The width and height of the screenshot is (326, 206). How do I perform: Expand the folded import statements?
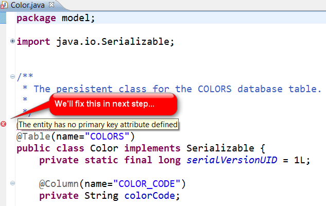pyautogui.click(x=12, y=41)
